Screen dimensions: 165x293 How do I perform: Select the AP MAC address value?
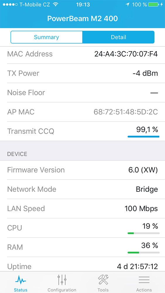126,112
